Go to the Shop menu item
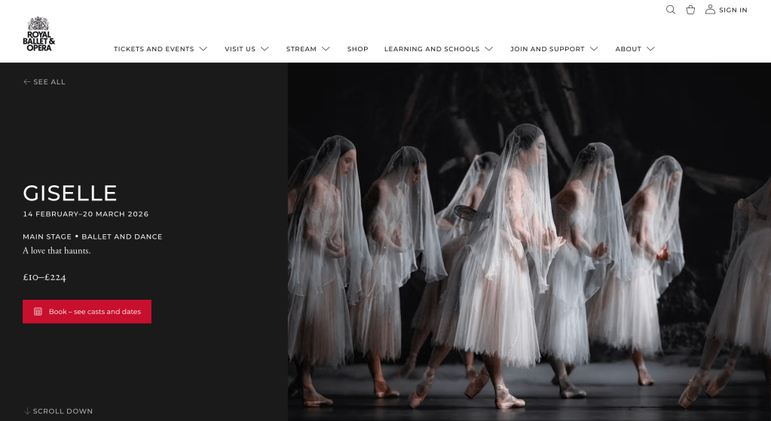This screenshot has width=771, height=421. pyautogui.click(x=357, y=49)
